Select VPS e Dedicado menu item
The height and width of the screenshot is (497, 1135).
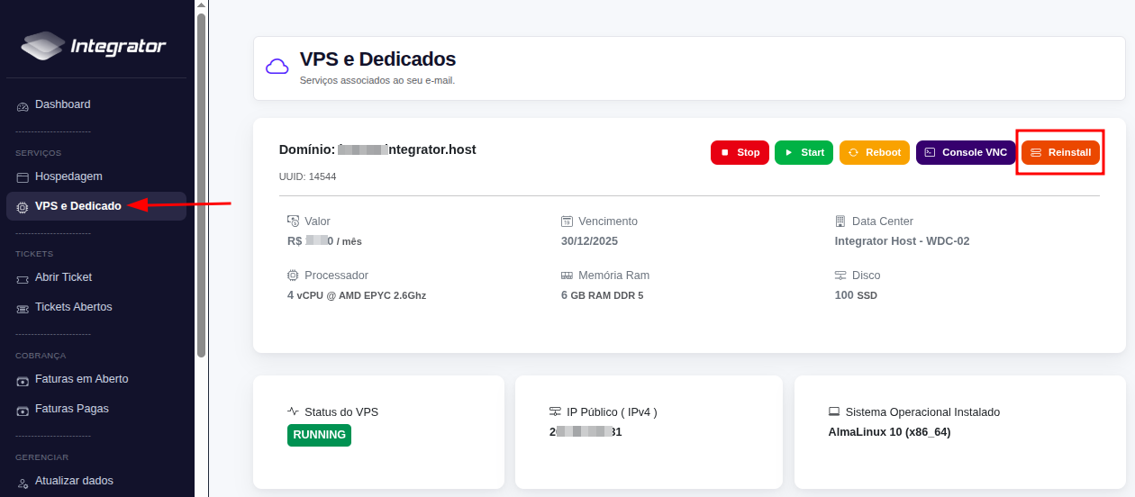click(96, 206)
